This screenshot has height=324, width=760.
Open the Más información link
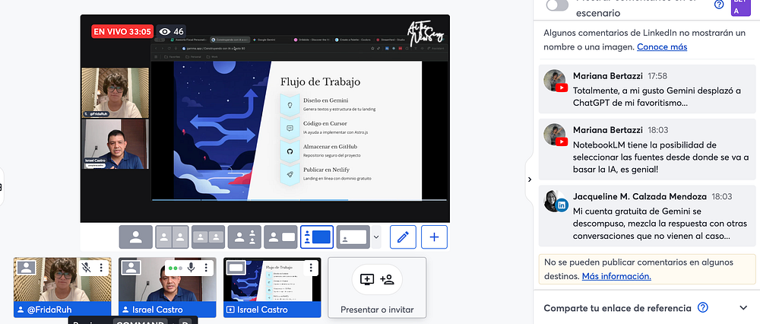pyautogui.click(x=616, y=276)
